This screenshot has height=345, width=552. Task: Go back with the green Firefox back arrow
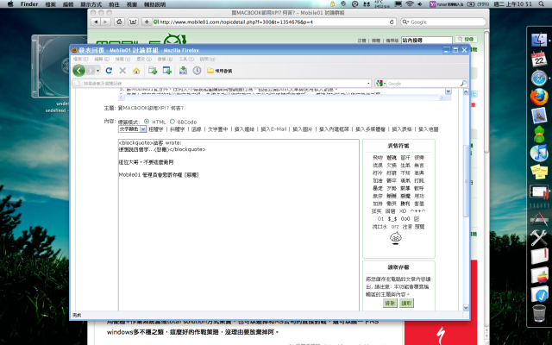(78, 71)
